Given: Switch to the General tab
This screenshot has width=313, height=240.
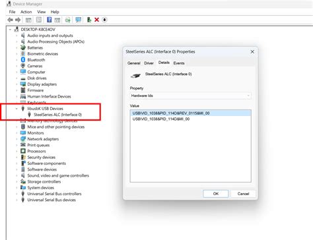Looking at the screenshot, I should 134,63.
